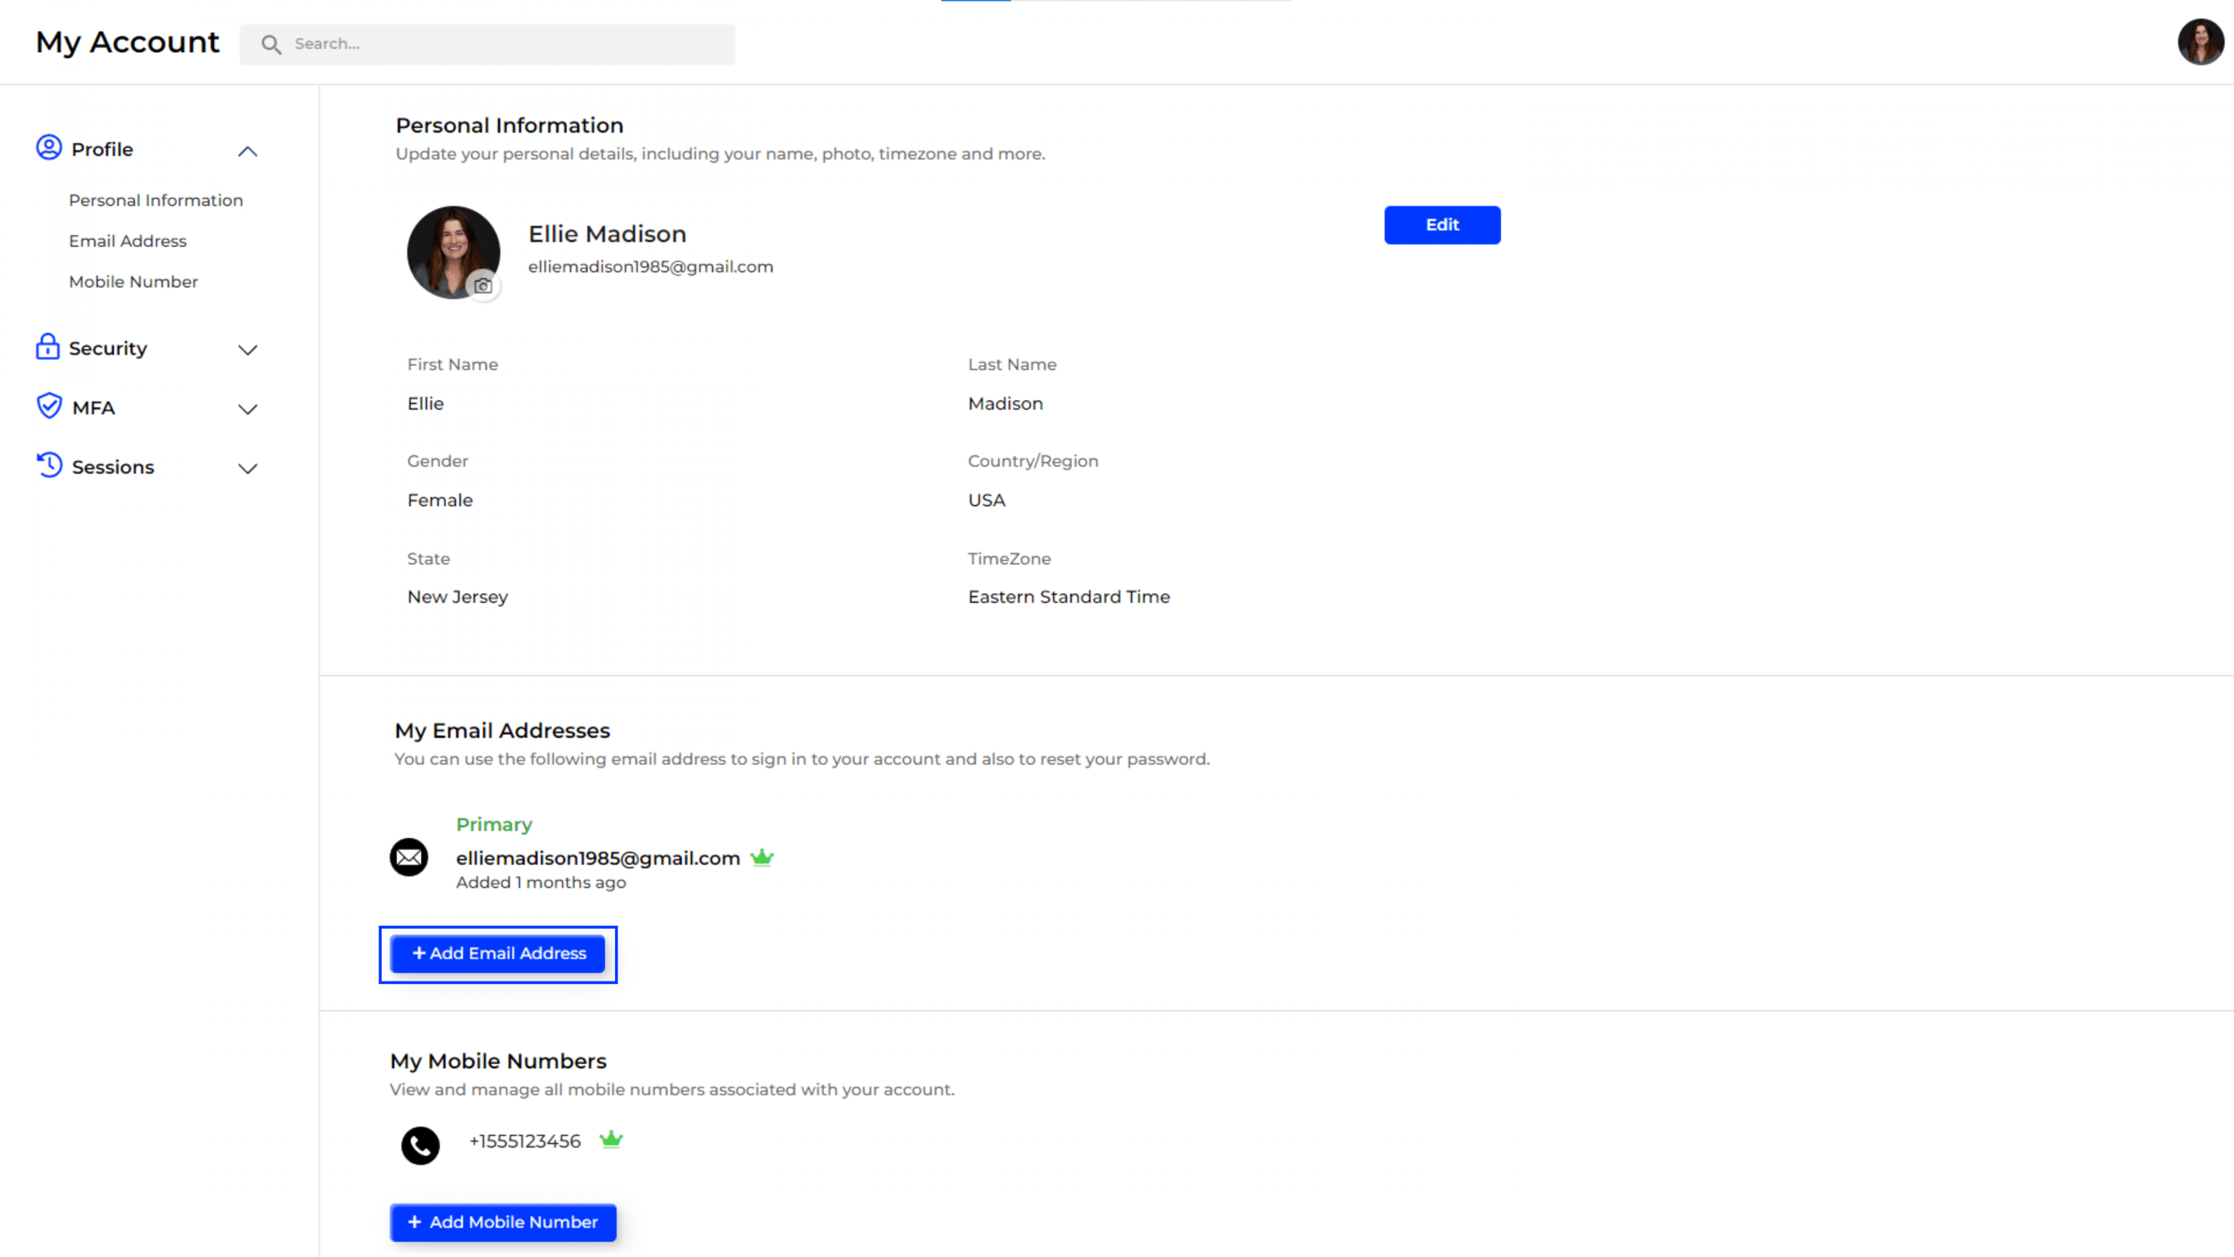
Task: Click the Security lock icon
Action: point(47,346)
